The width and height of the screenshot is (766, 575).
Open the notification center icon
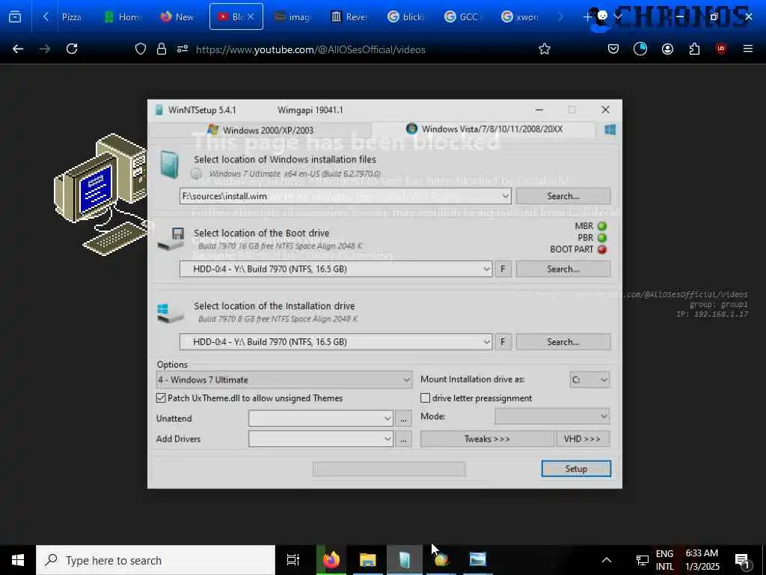click(742, 560)
